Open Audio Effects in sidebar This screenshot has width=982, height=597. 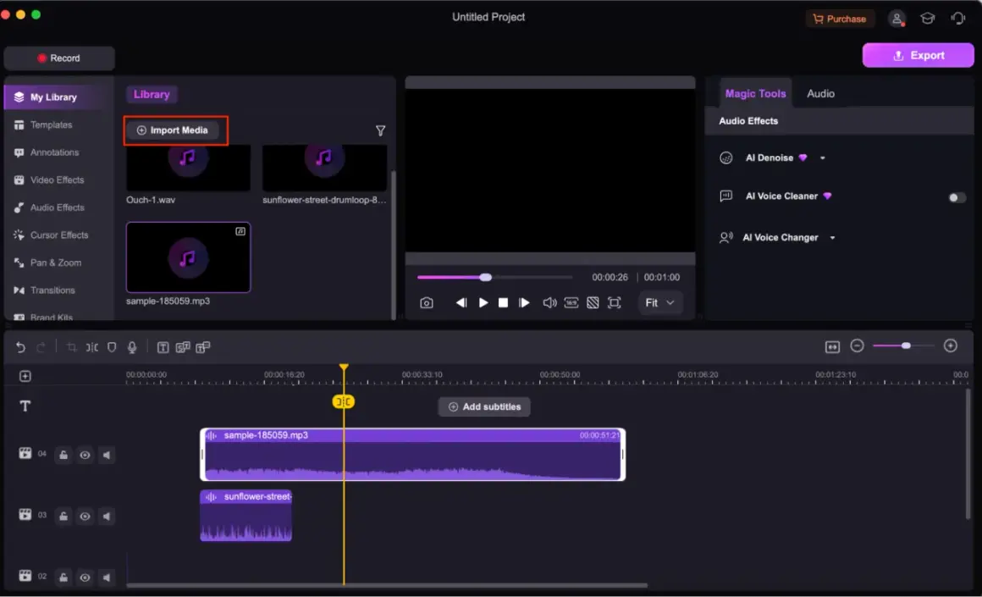pos(58,207)
